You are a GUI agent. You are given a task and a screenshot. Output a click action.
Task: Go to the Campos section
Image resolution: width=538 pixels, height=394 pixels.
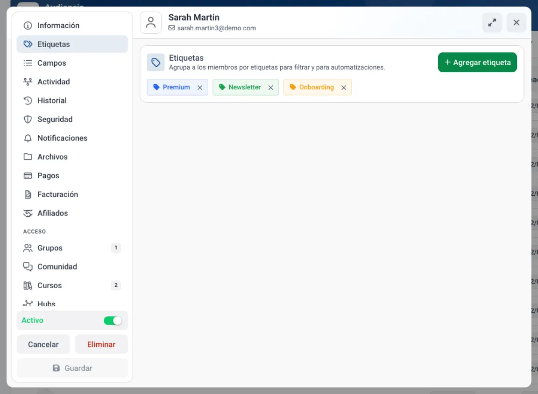pos(72,63)
